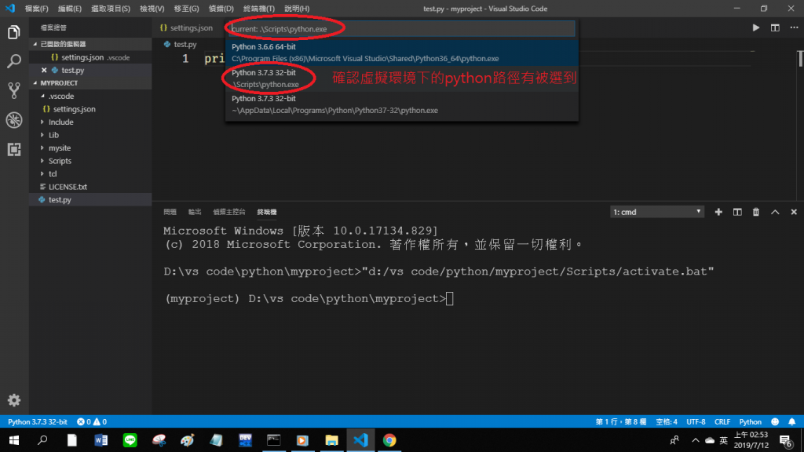Open the 檔案(F) menu
The width and height of the screenshot is (804, 452).
coord(36,9)
